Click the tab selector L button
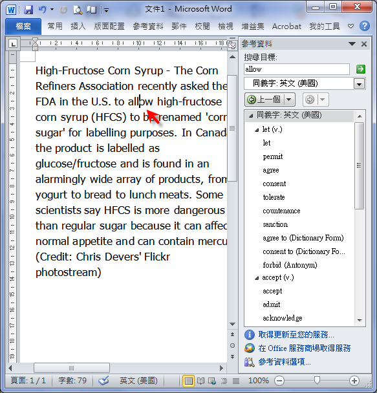The image size is (377, 393). point(13,43)
